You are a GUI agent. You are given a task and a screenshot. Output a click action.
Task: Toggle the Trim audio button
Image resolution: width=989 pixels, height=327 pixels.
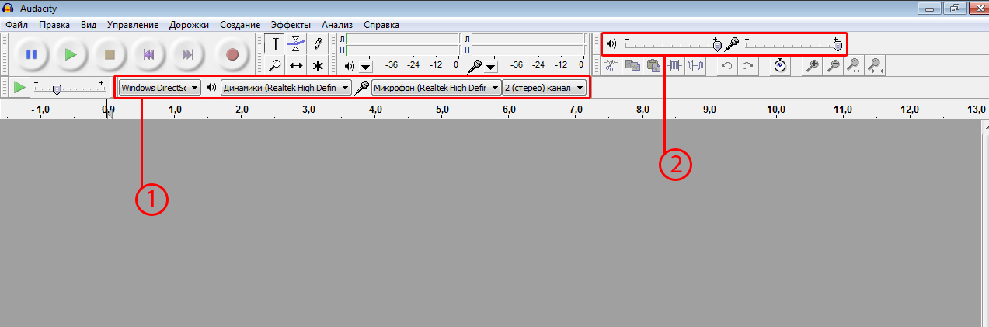[x=675, y=66]
